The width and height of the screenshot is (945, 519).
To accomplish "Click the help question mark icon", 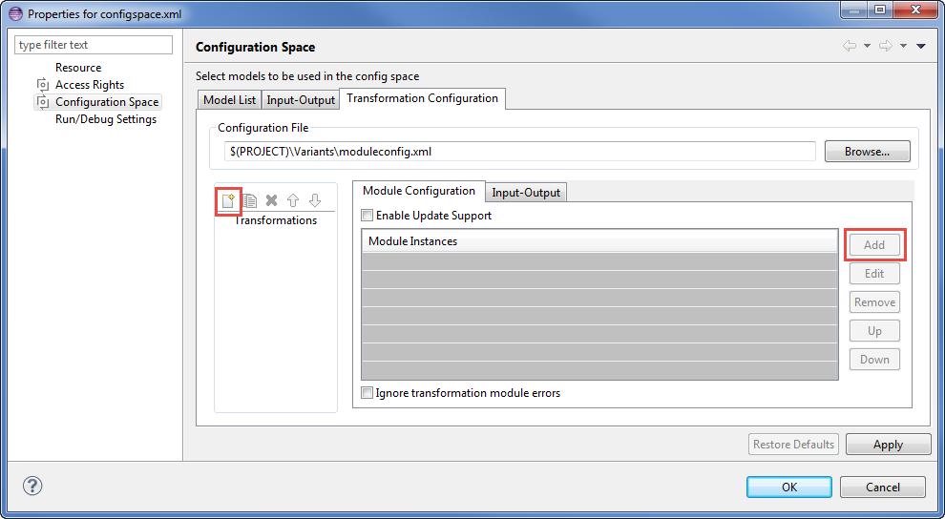I will coord(32,486).
